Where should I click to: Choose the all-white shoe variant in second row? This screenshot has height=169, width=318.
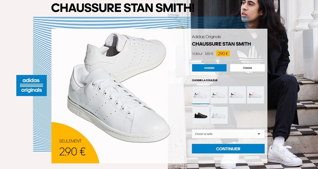point(219,115)
